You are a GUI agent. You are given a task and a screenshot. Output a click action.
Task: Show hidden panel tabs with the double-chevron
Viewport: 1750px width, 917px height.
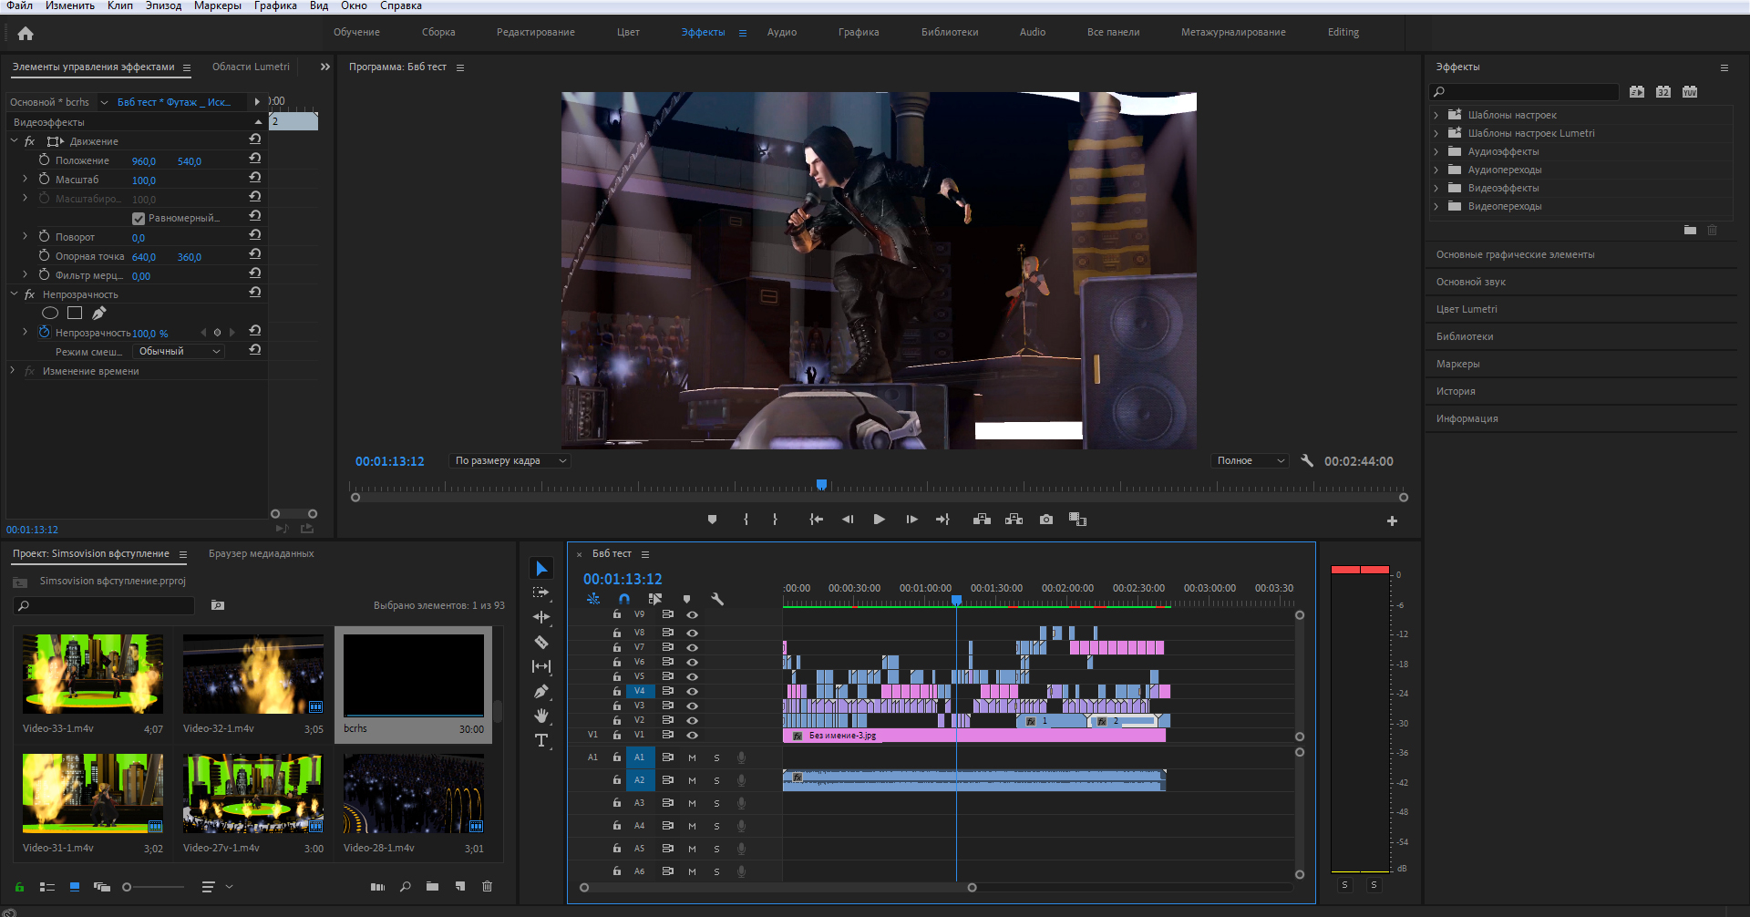(325, 67)
